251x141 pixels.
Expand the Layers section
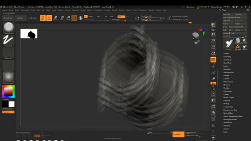226,66
